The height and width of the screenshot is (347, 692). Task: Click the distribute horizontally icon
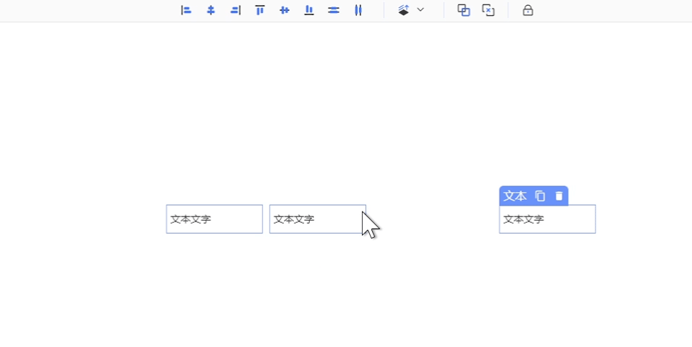point(358,10)
